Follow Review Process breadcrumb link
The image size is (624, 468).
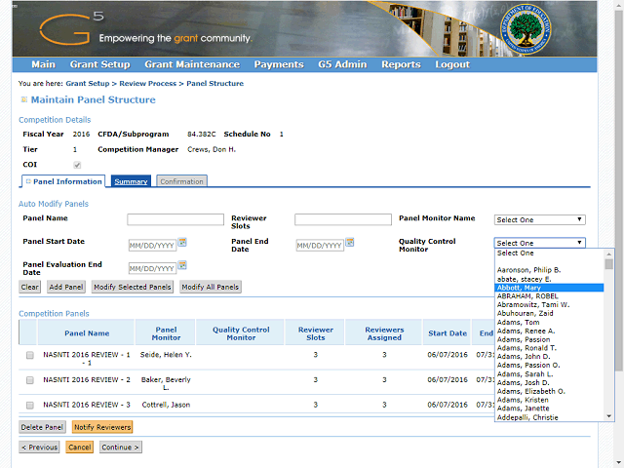point(147,84)
